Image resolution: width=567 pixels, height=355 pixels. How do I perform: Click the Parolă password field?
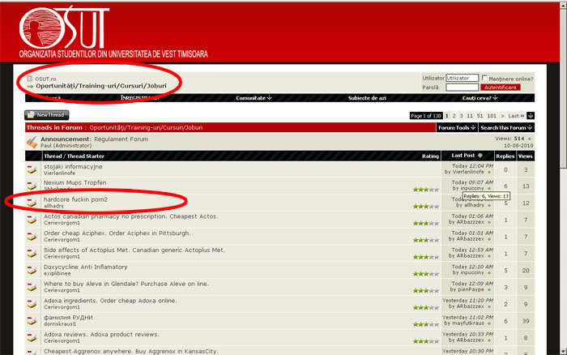click(463, 88)
